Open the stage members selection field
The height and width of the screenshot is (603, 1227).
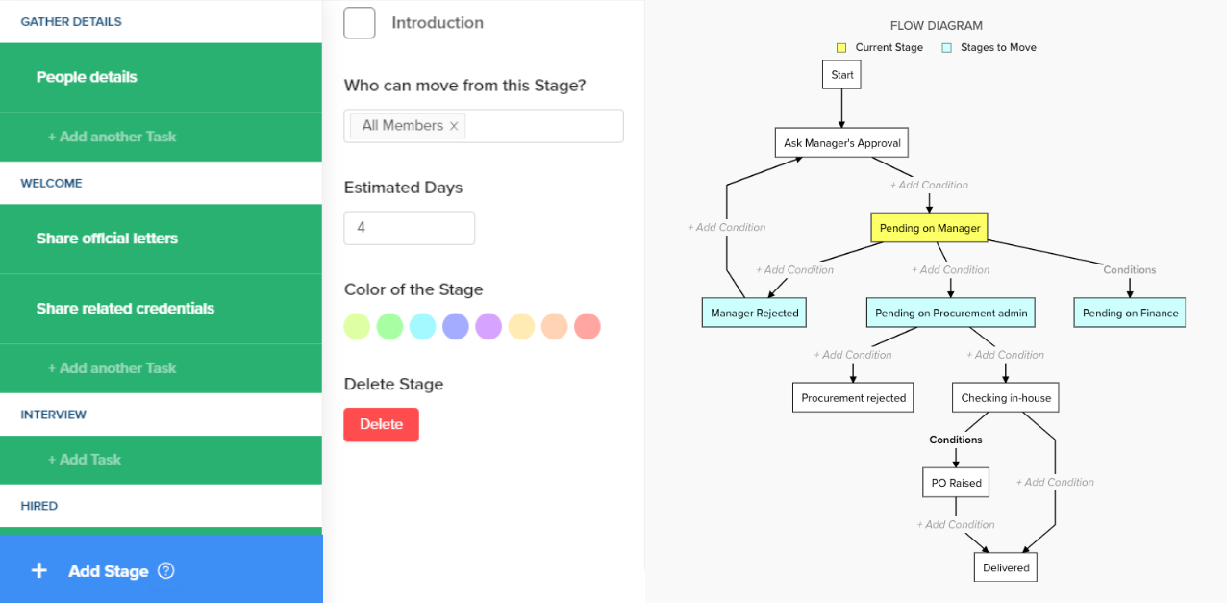point(543,126)
